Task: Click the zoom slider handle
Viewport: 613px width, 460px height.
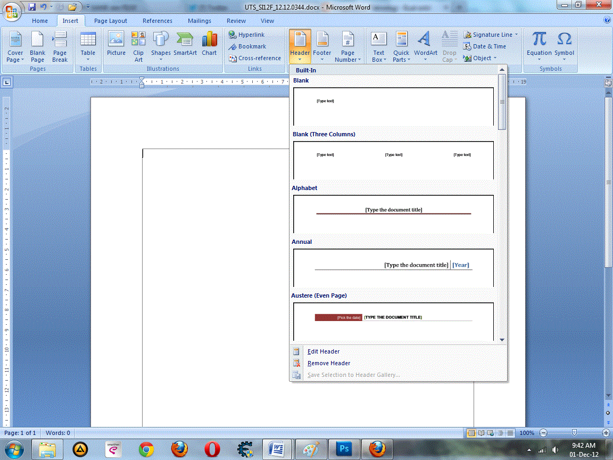Action: pos(574,433)
